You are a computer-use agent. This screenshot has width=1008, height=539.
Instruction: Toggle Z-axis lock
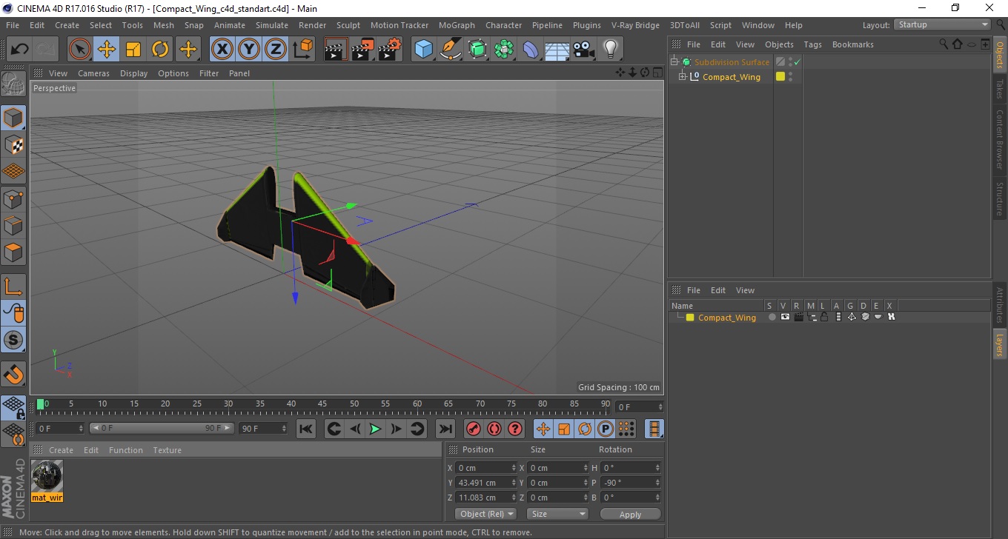[276, 50]
